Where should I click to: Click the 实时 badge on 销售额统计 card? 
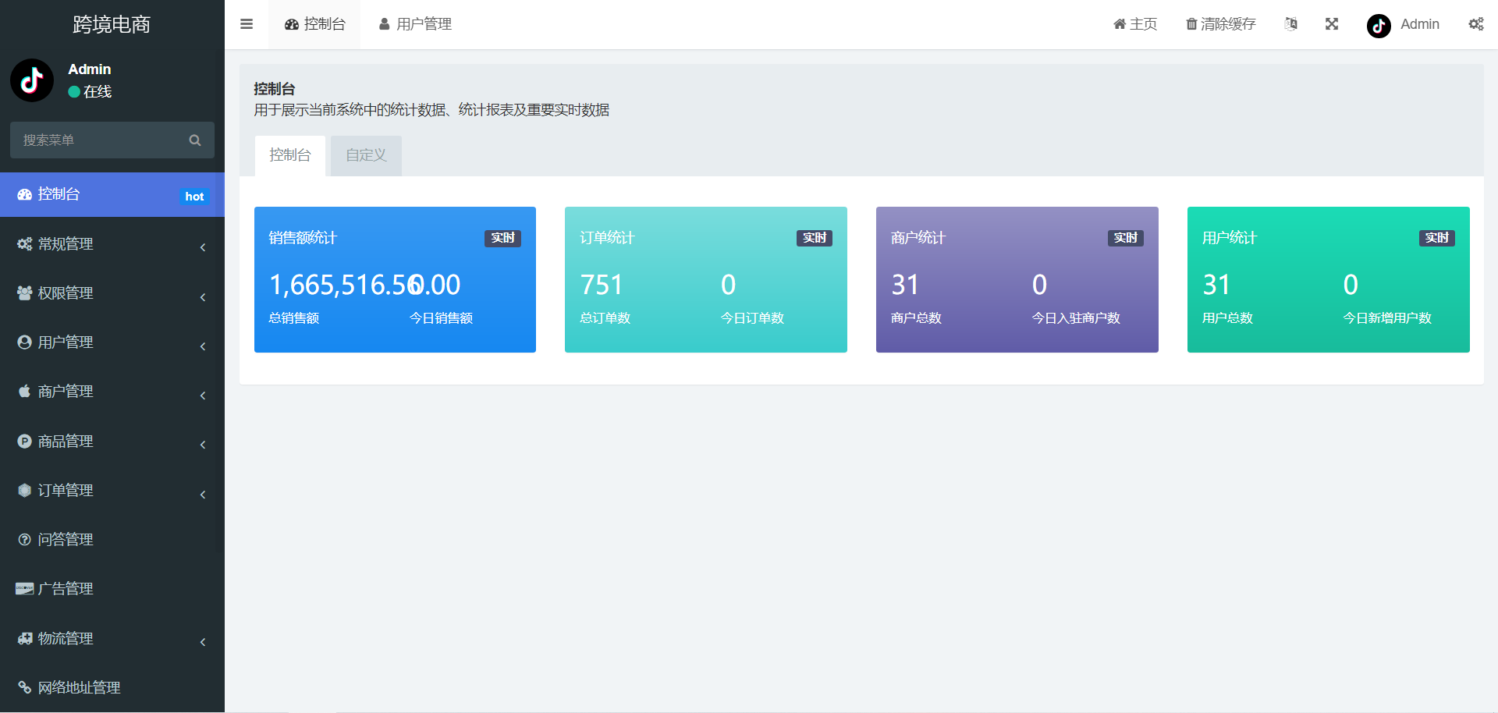[x=502, y=238]
